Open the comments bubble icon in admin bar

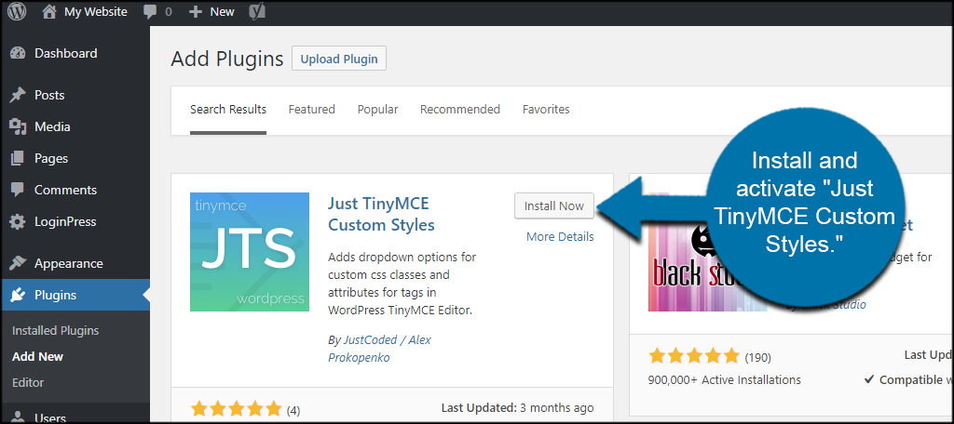tap(150, 12)
